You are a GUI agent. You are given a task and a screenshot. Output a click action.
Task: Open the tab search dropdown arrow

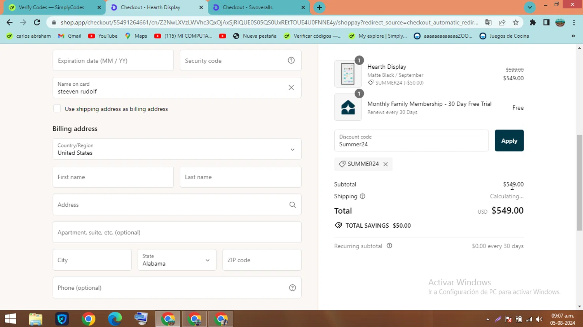(530, 7)
